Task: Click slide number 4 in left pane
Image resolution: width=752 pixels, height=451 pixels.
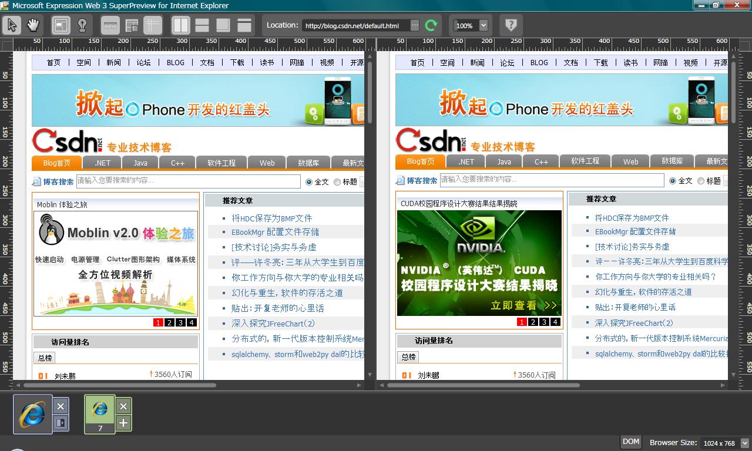Action: pos(192,322)
